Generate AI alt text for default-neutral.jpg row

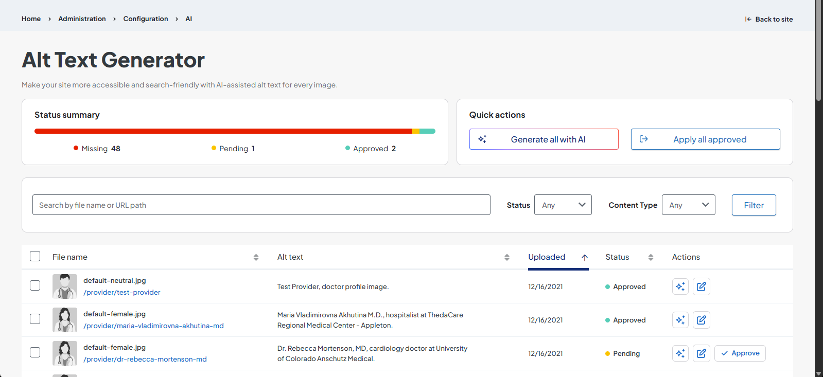[680, 286]
